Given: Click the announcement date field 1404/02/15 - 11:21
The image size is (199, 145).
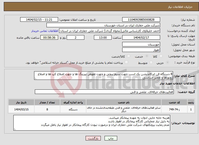Looking at the screenshot, I should click(x=39, y=19).
